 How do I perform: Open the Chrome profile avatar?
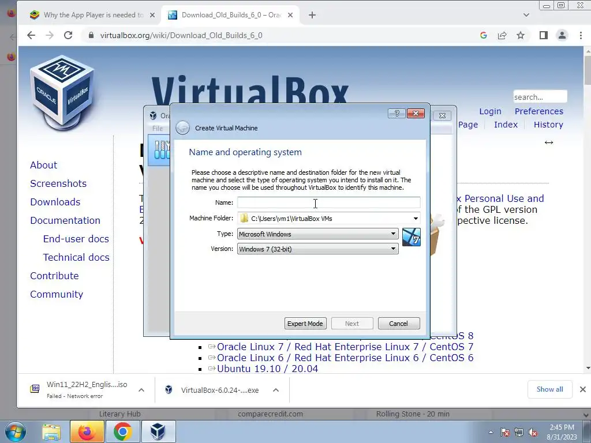pos(562,35)
